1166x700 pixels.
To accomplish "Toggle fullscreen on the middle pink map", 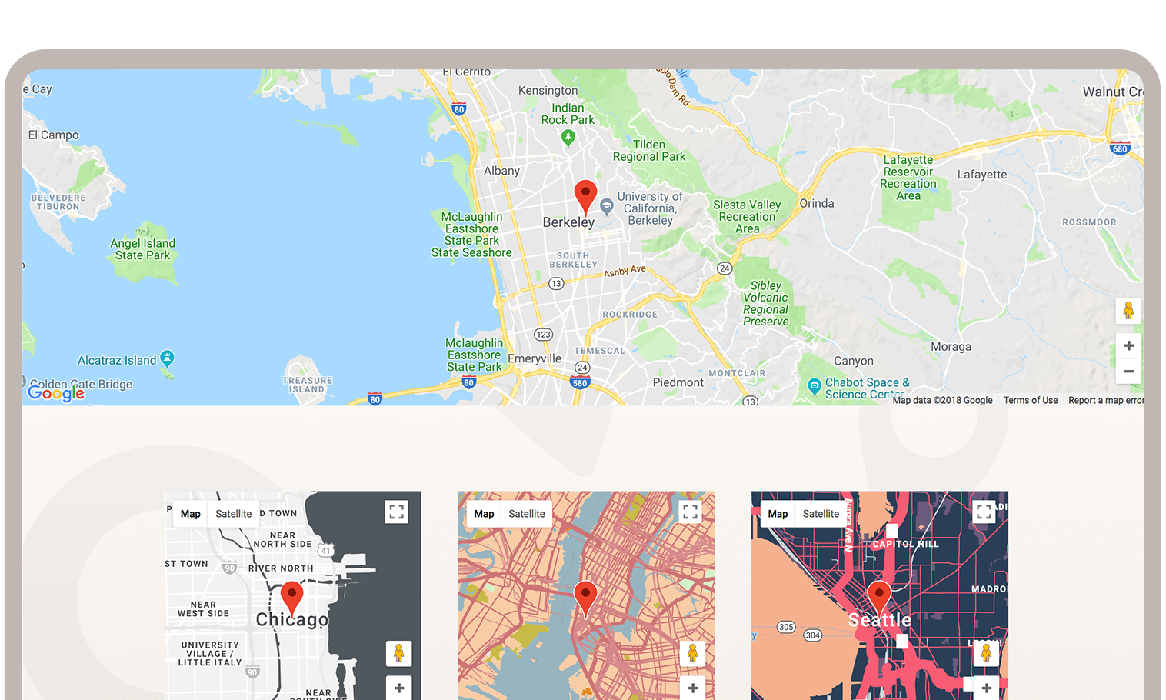I will click(690, 512).
